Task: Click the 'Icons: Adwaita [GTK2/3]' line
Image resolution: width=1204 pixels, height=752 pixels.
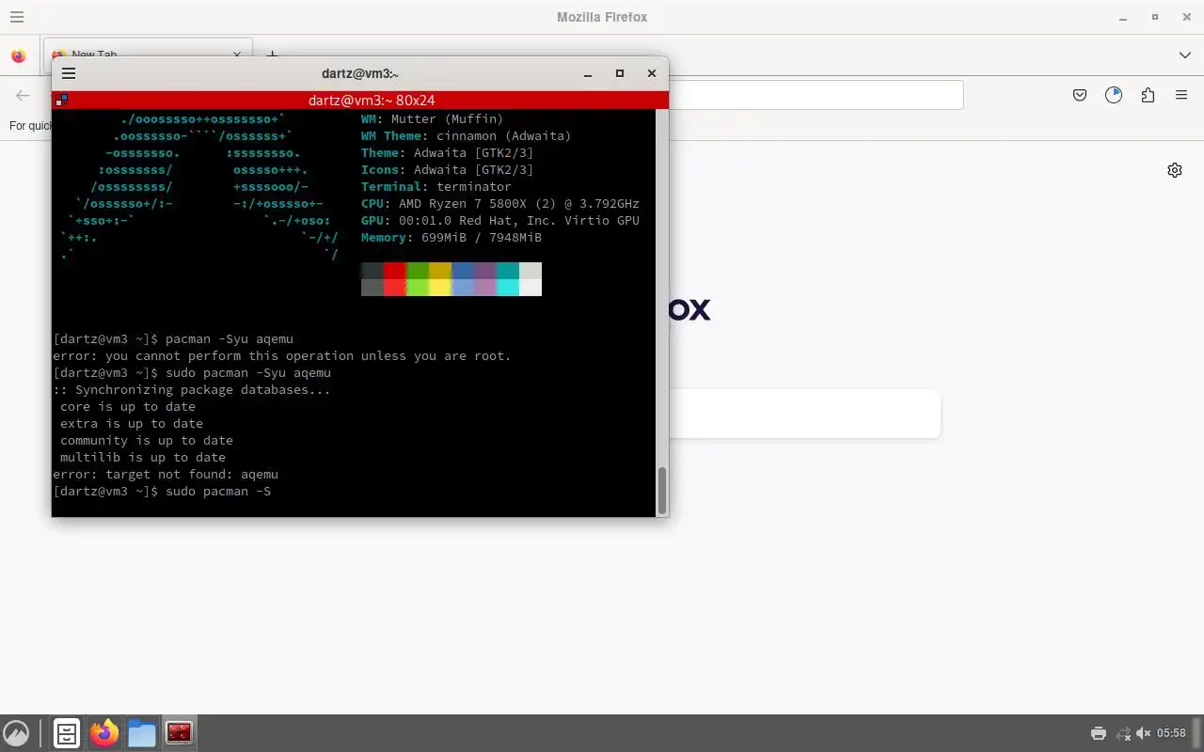Action: (448, 170)
